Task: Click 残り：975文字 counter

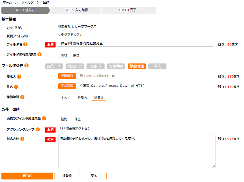Action: [229, 139]
